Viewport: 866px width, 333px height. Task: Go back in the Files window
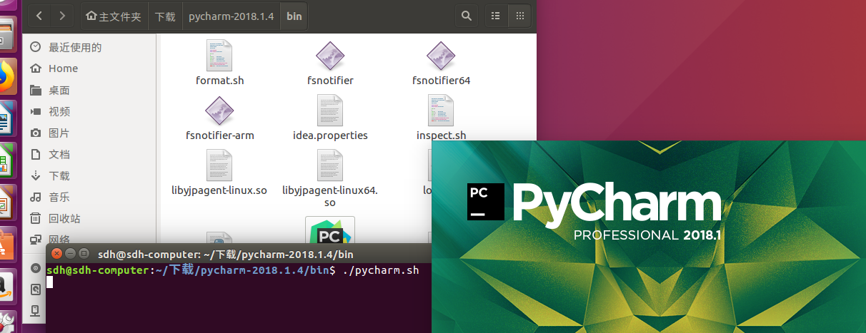pos(39,16)
